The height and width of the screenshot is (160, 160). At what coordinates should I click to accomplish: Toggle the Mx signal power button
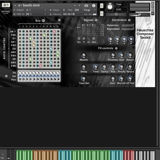79,38
